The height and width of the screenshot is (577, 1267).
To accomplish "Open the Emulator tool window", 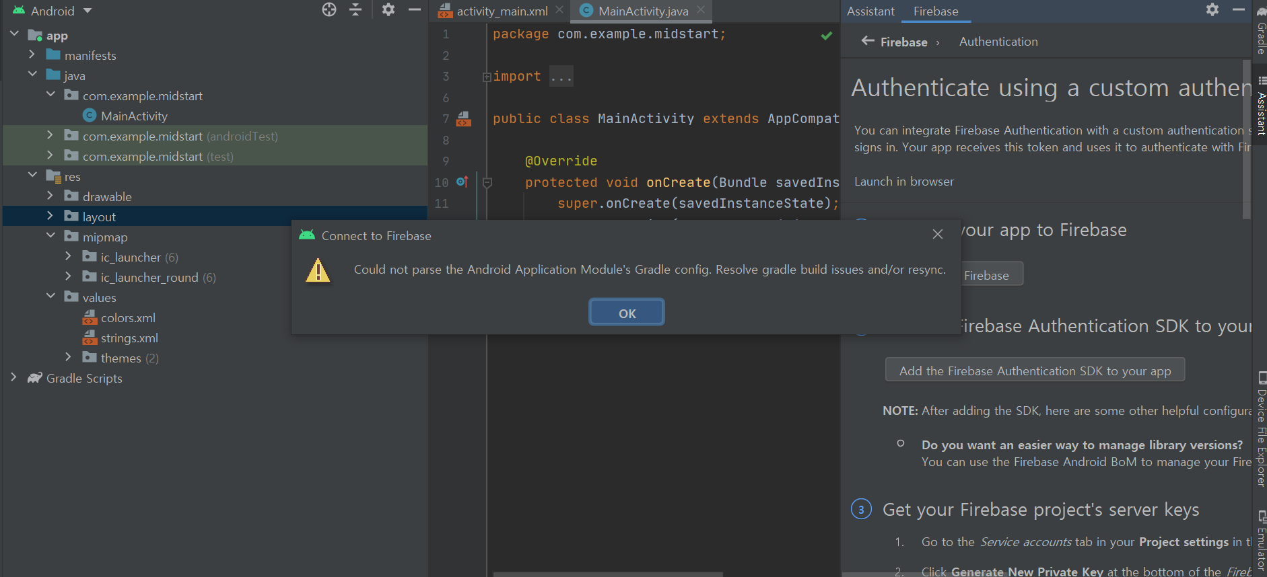I will pos(1261,542).
